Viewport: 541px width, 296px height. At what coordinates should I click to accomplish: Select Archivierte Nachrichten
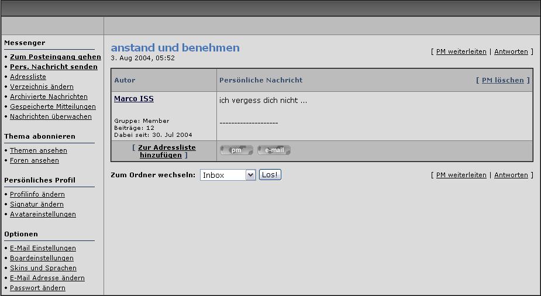coord(49,97)
